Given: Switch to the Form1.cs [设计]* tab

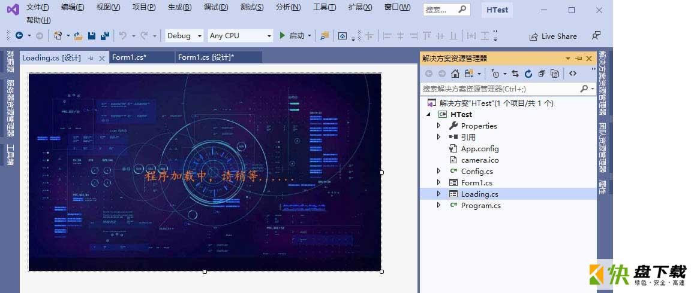Looking at the screenshot, I should (x=218, y=57).
